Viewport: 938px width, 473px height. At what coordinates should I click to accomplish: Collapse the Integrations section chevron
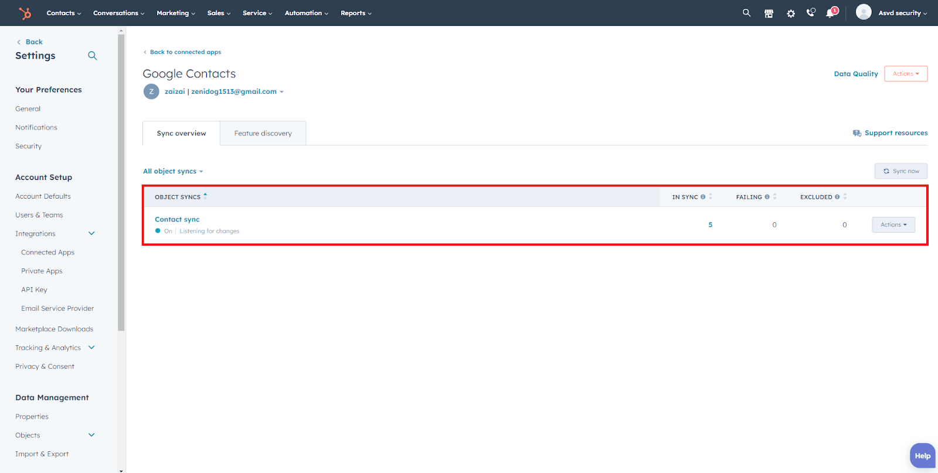coord(91,233)
